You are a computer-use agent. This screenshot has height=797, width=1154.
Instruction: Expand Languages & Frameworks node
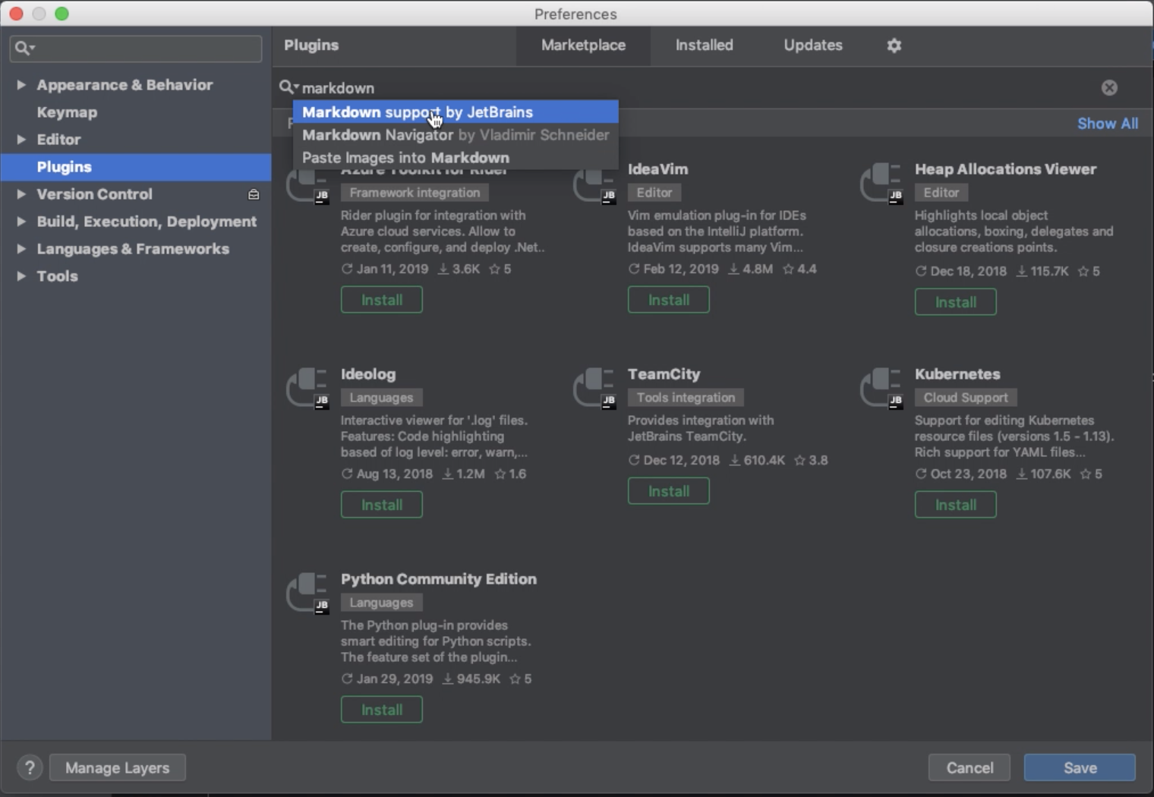21,249
